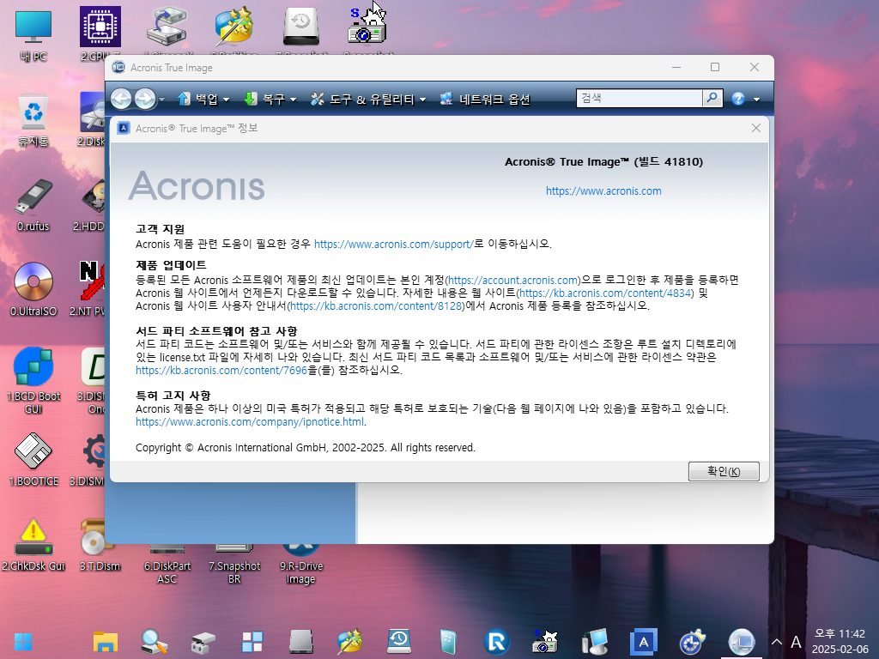
Task: Expand the help dropdown arrow
Action: click(757, 100)
